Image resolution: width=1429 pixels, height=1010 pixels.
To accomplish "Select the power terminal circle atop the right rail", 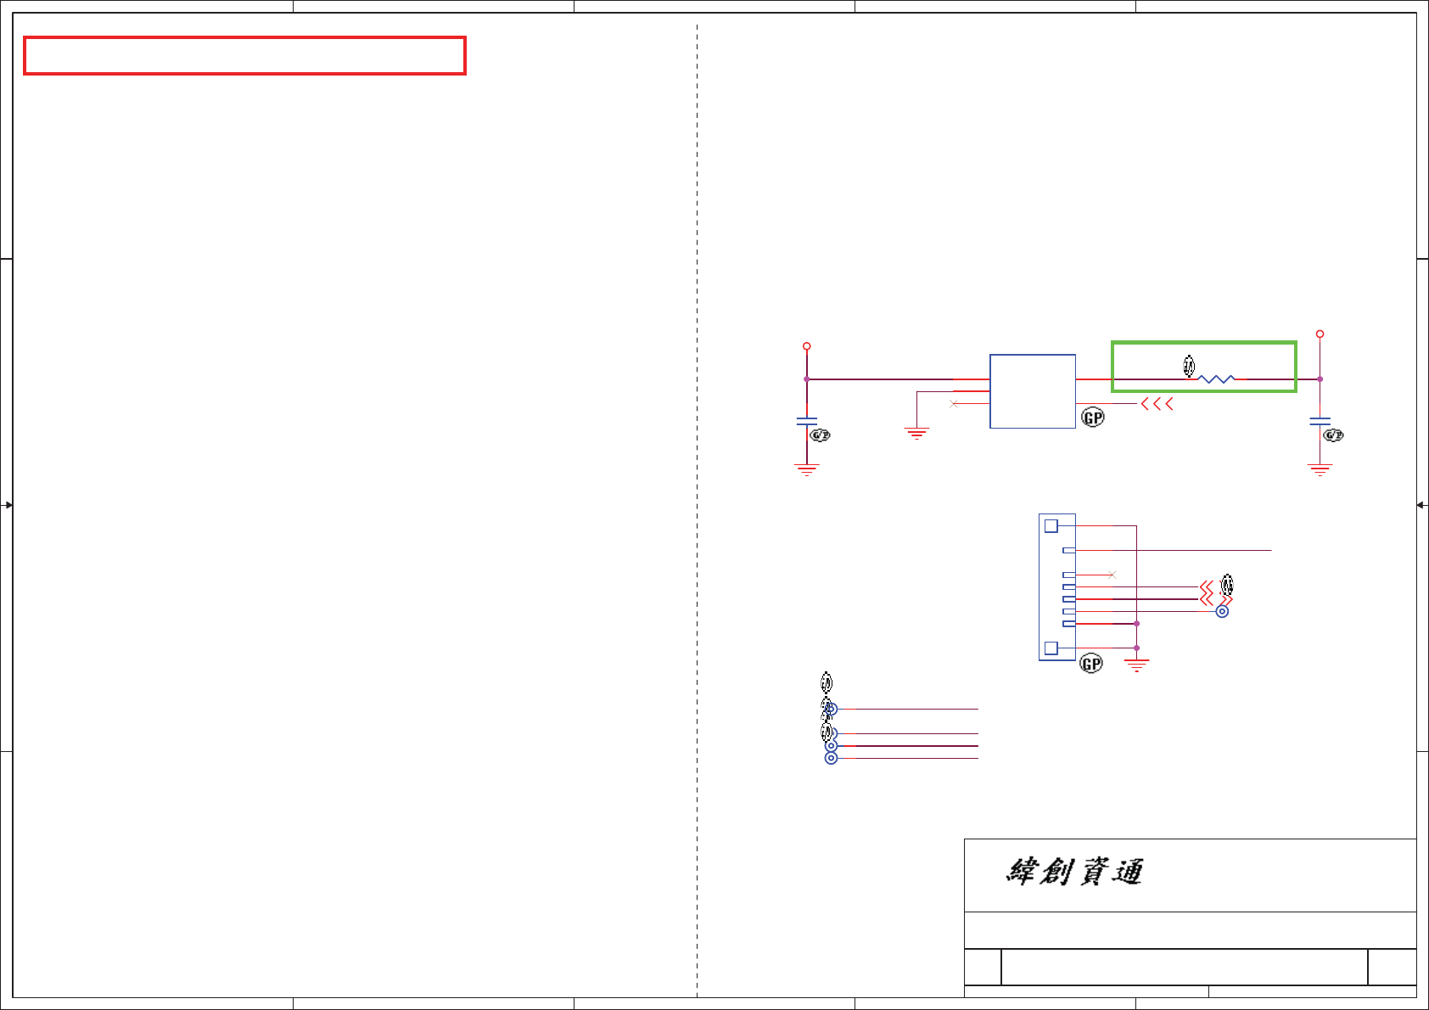I will 1320,334.
